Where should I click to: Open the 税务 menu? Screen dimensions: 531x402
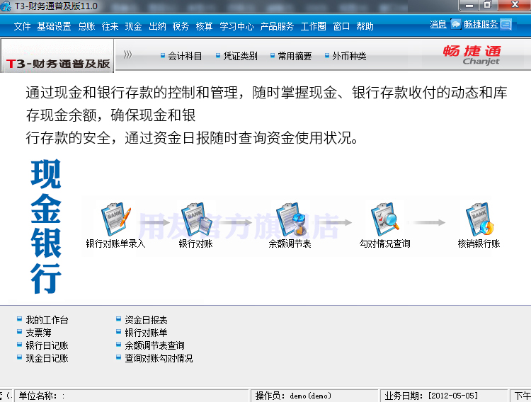tap(181, 26)
